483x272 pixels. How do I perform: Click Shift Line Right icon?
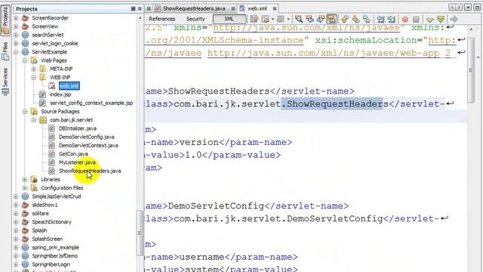click(x=391, y=19)
